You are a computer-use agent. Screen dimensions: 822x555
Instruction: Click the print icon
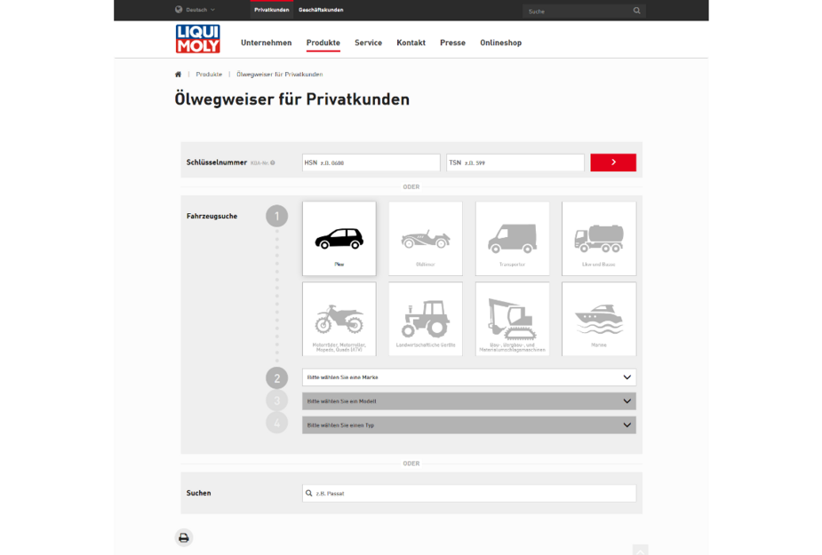click(184, 537)
